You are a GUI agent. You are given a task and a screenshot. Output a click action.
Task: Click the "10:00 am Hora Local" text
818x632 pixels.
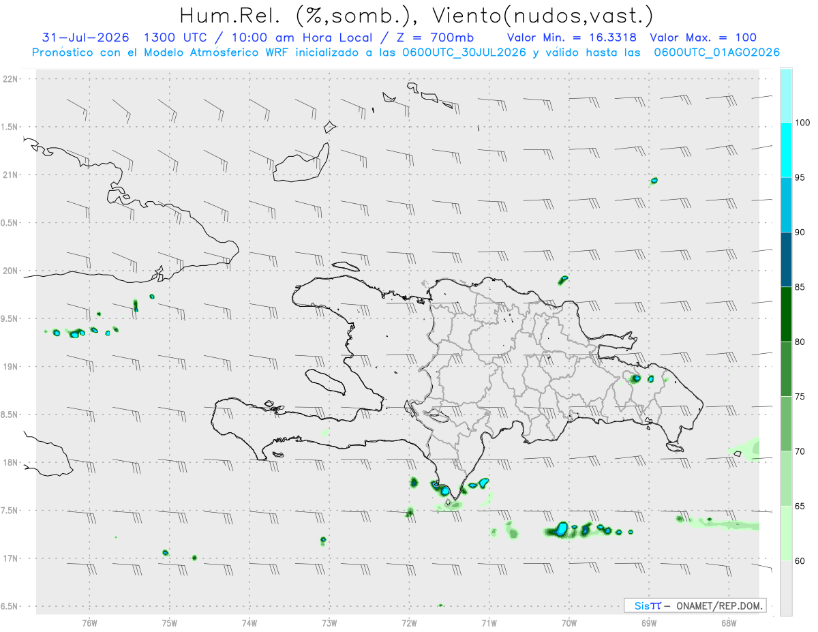click(x=302, y=37)
